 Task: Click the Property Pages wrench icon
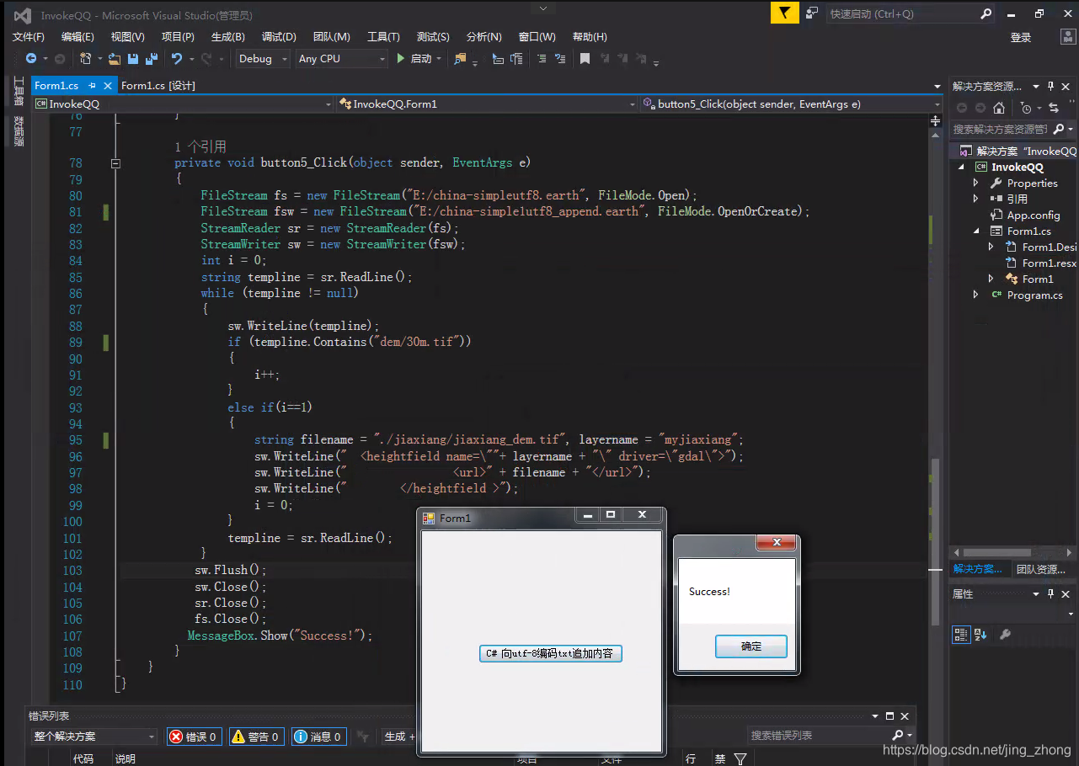(1005, 635)
